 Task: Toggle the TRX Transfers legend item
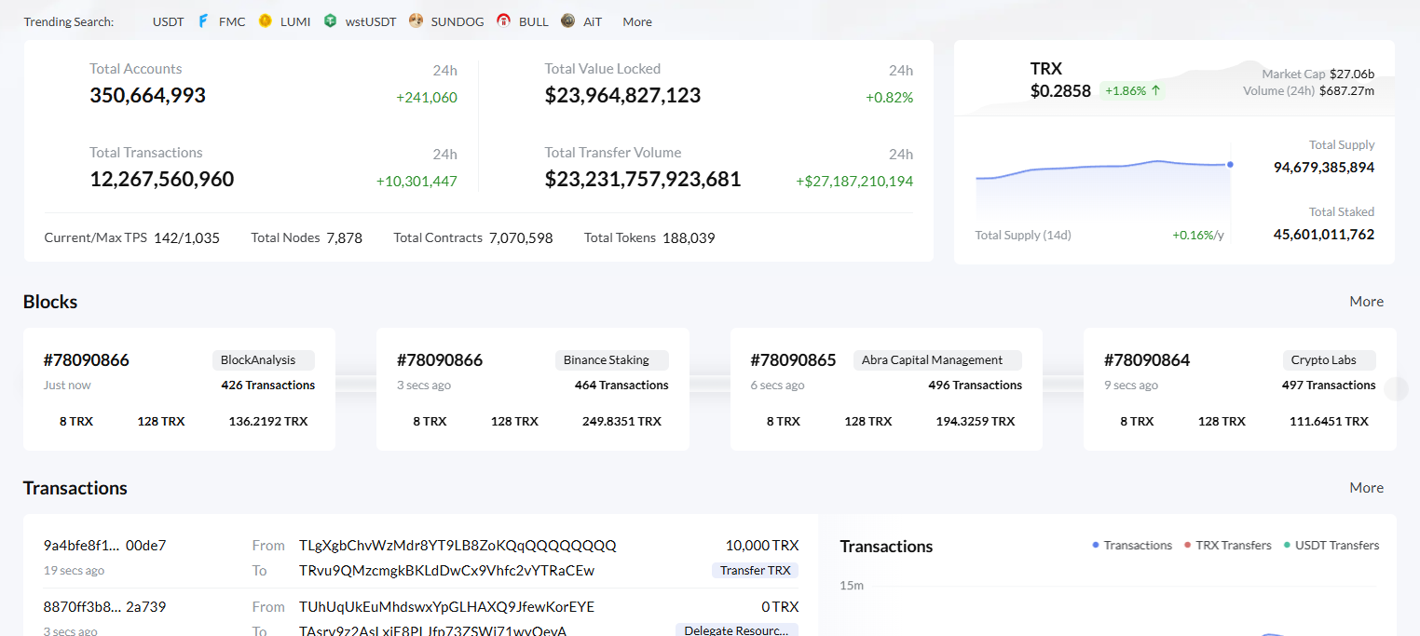pos(1227,546)
